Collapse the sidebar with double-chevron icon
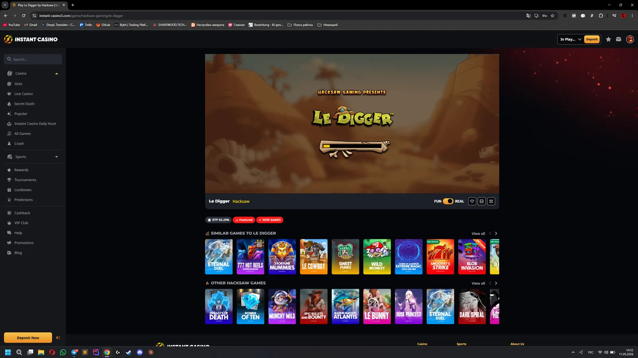The image size is (638, 358). [58, 338]
